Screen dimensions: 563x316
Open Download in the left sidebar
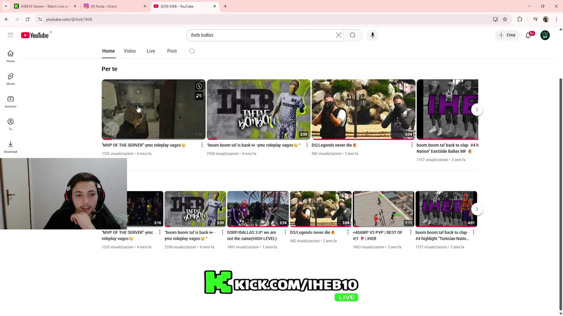pos(11,147)
